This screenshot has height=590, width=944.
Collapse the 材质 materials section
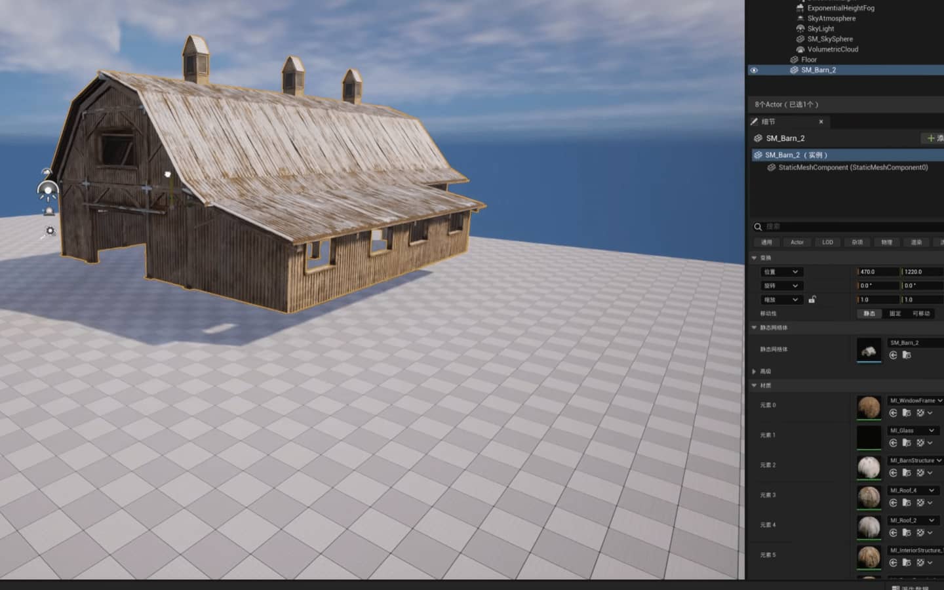point(754,385)
